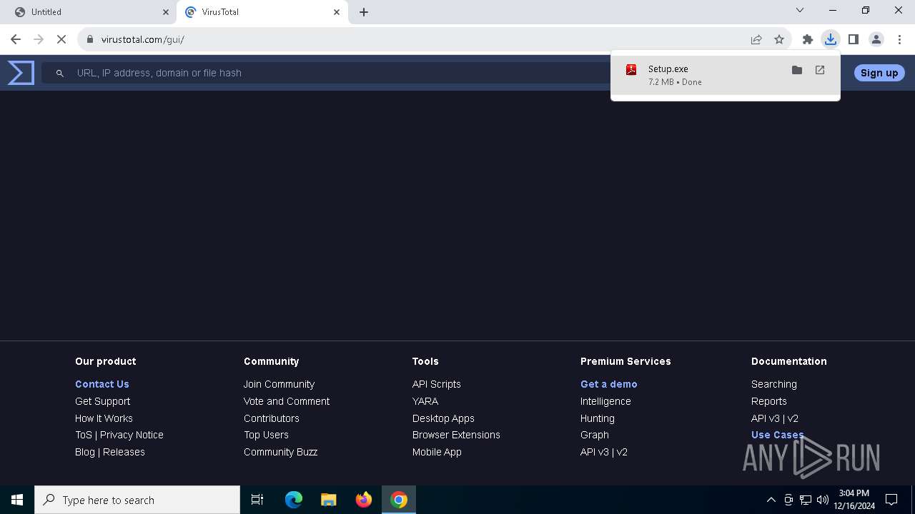This screenshot has width=915, height=514.
Task: Bookmark this page with star icon
Action: (x=779, y=39)
